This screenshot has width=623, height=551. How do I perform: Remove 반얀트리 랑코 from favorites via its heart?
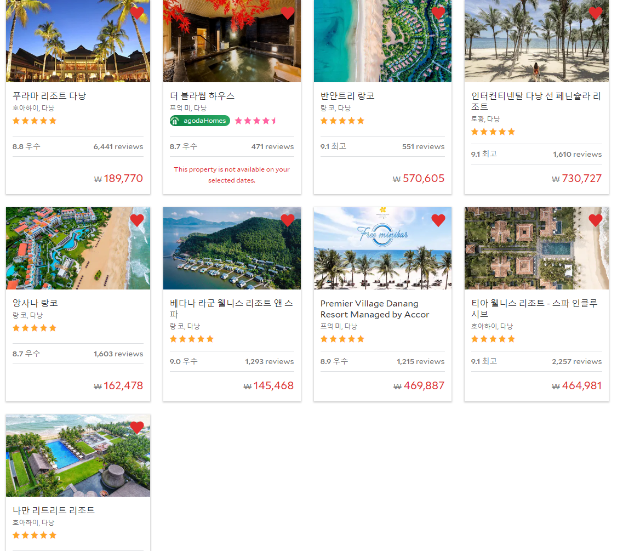tap(438, 13)
